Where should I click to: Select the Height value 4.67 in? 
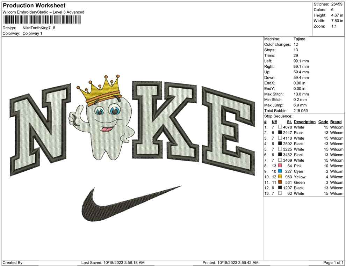(x=337, y=15)
